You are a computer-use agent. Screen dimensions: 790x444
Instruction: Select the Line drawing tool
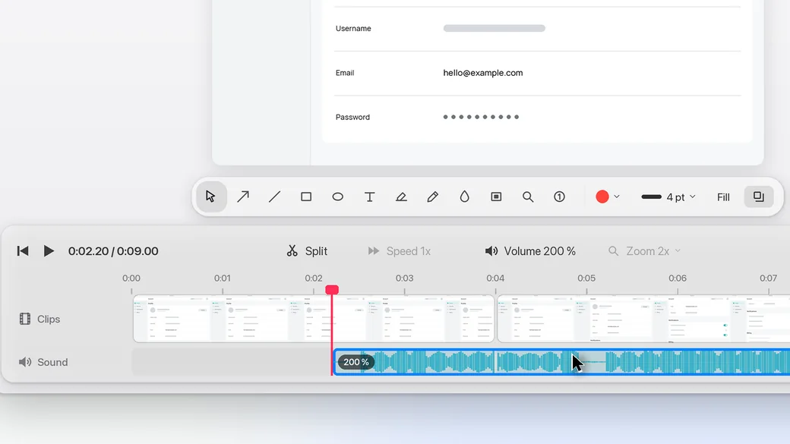point(274,197)
